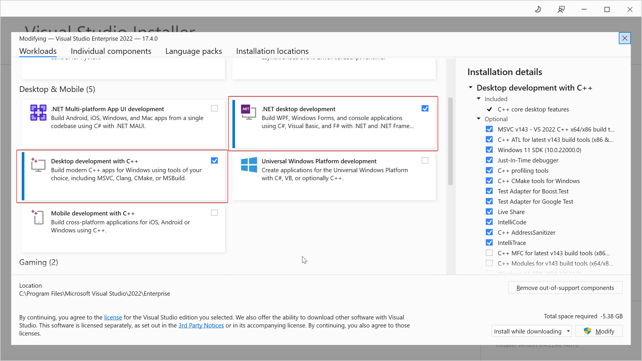Click Remove out-of-support components button
Screen dimensions: 642x361
(x=565, y=288)
